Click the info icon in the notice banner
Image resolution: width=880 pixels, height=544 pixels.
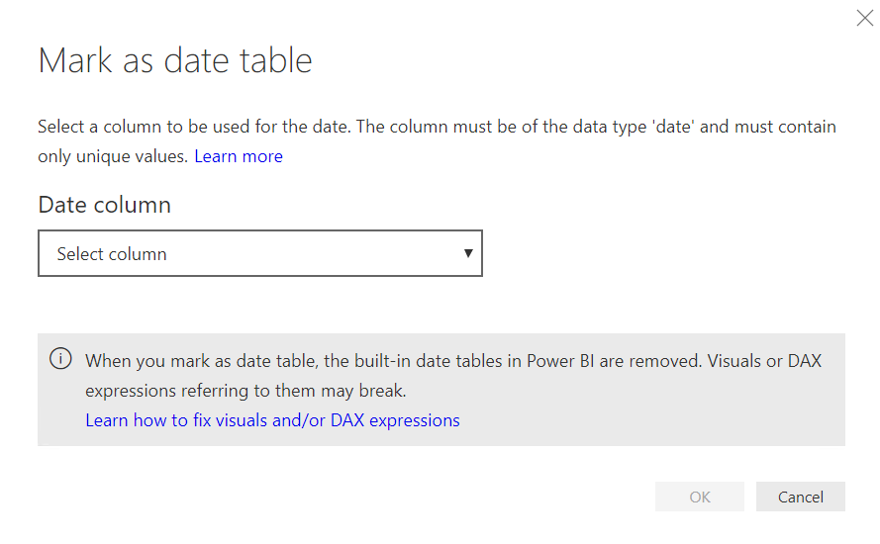click(x=60, y=359)
